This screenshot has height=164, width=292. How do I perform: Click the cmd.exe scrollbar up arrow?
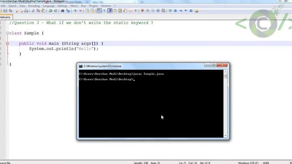pos(225,72)
